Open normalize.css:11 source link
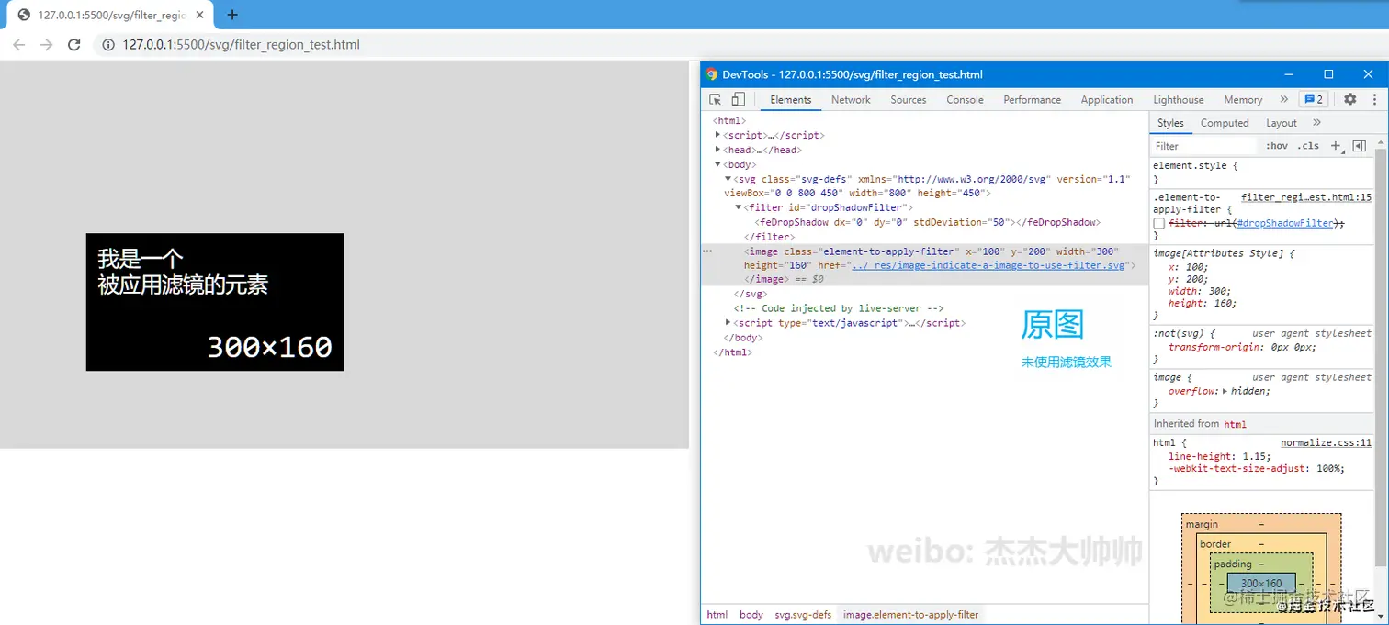Image resolution: width=1389 pixels, height=625 pixels. point(1326,442)
